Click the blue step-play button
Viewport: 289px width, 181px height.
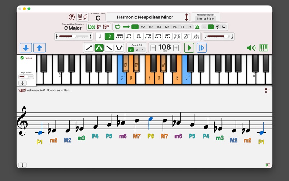click(x=202, y=48)
